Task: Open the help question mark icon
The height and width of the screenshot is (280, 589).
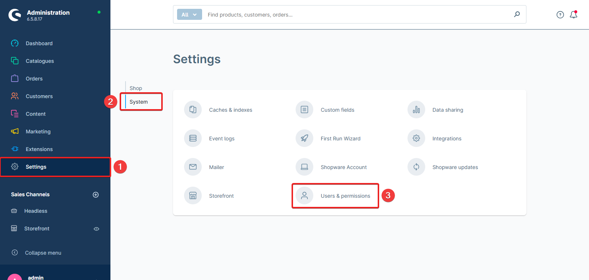Action: 560,15
